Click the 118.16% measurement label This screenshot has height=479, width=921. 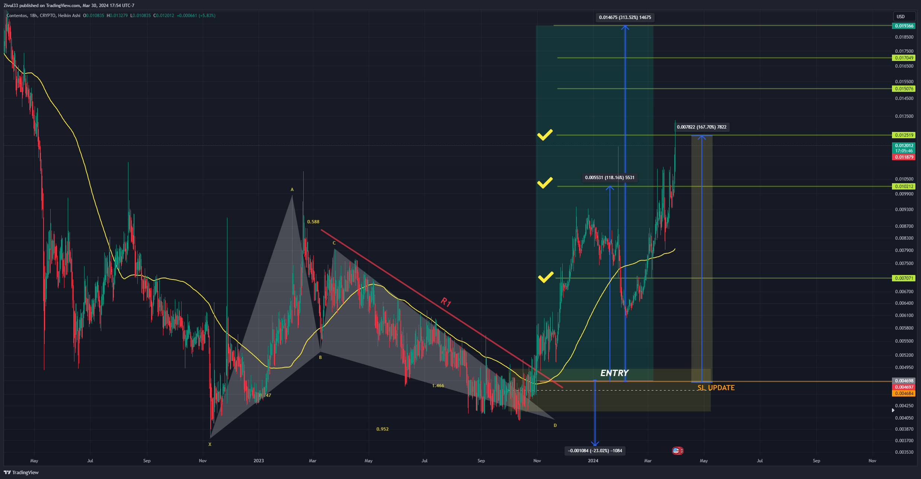(x=610, y=178)
